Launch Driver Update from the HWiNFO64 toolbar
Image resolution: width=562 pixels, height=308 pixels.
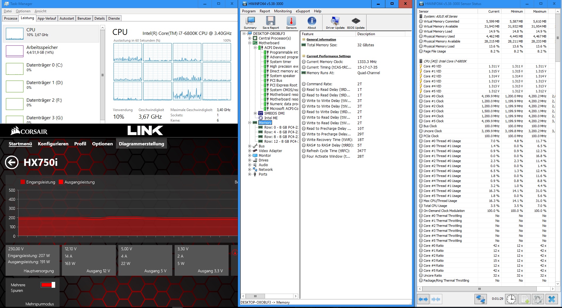click(x=335, y=23)
